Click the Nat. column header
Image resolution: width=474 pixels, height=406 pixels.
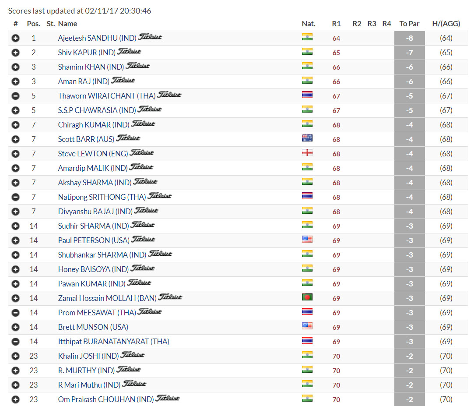309,24
